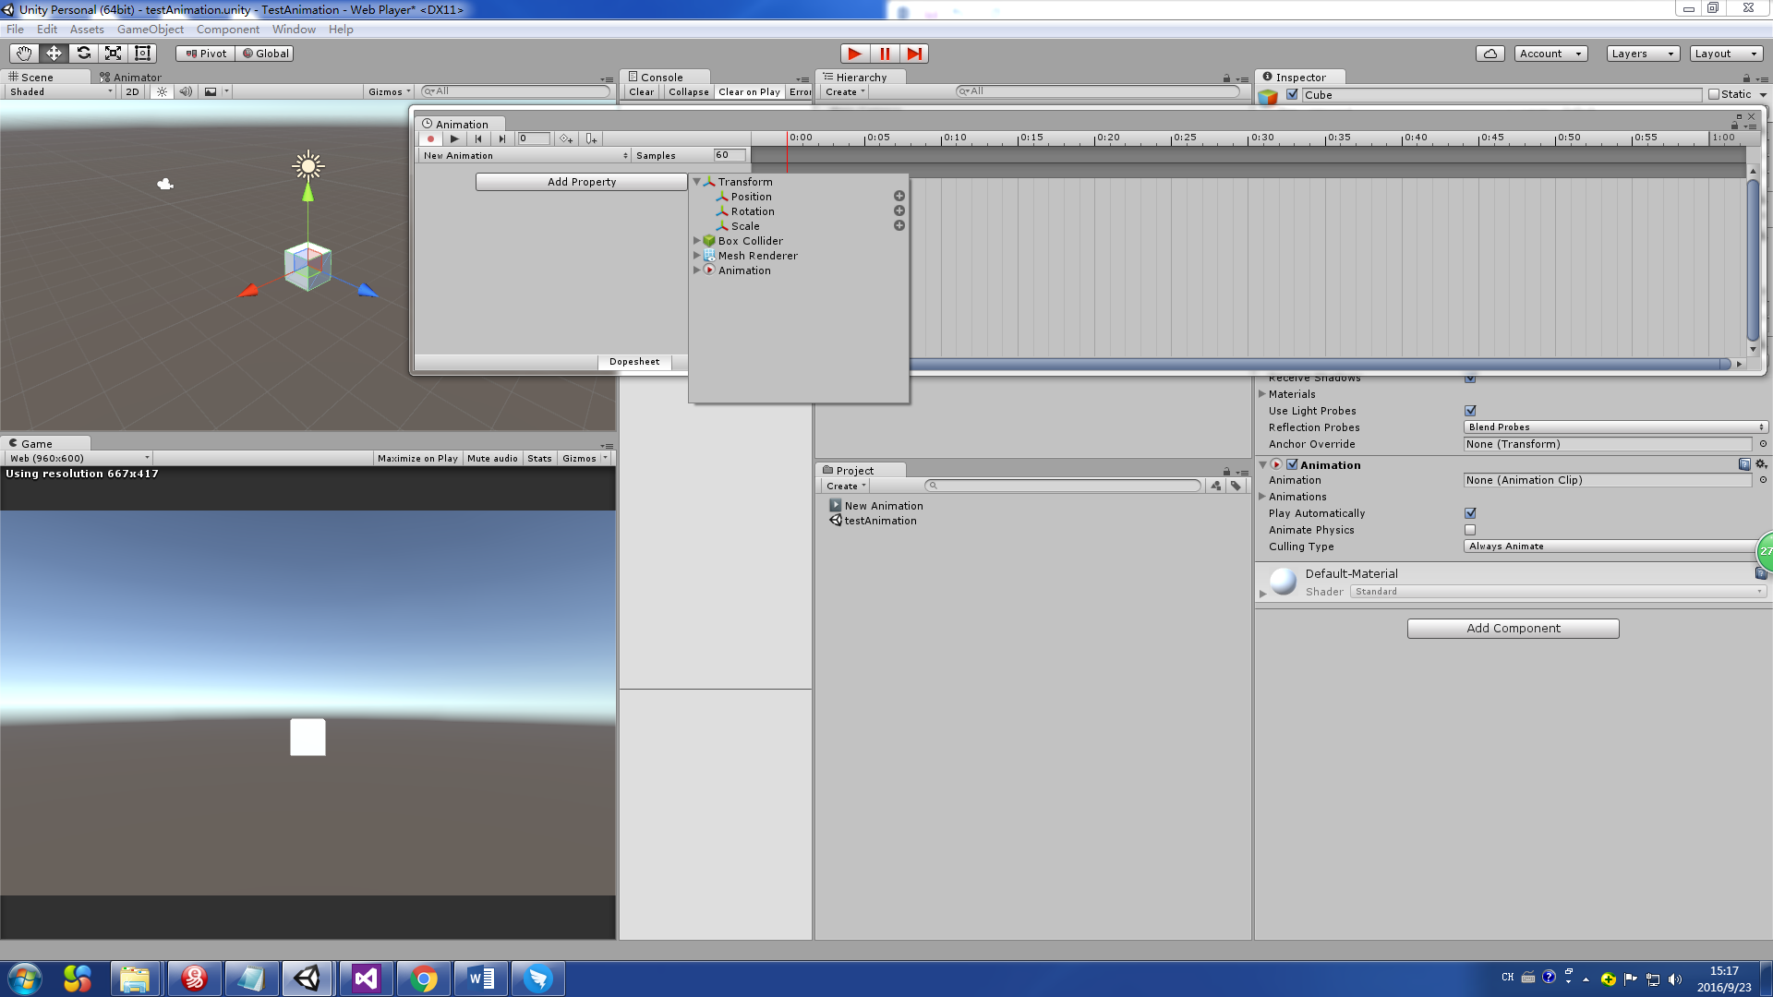The width and height of the screenshot is (1773, 997).
Task: Click the Animation record button
Action: (x=430, y=138)
